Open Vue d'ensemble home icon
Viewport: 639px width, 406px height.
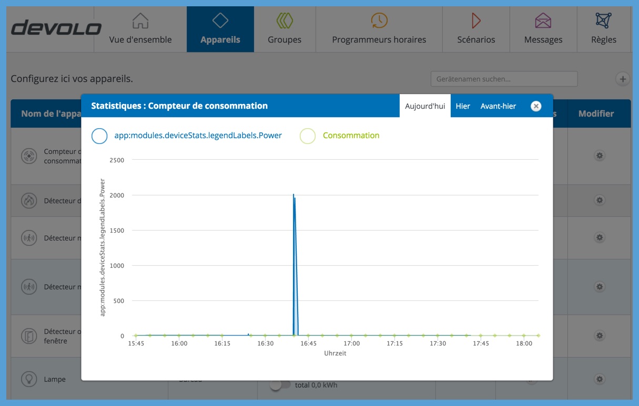click(140, 21)
